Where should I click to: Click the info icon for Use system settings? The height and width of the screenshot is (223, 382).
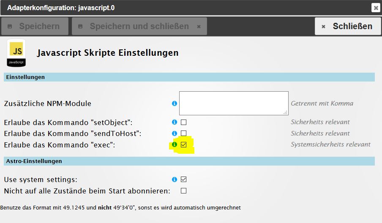(175, 179)
